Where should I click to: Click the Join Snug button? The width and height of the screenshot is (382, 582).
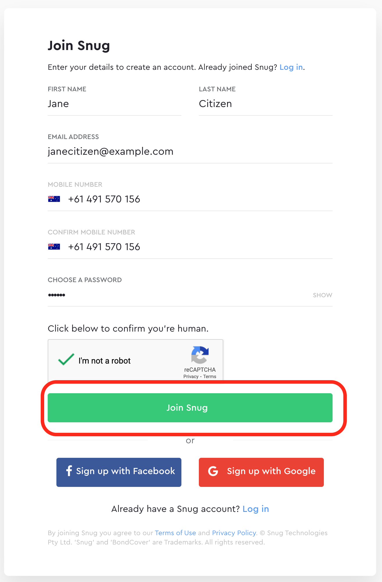pos(190,408)
